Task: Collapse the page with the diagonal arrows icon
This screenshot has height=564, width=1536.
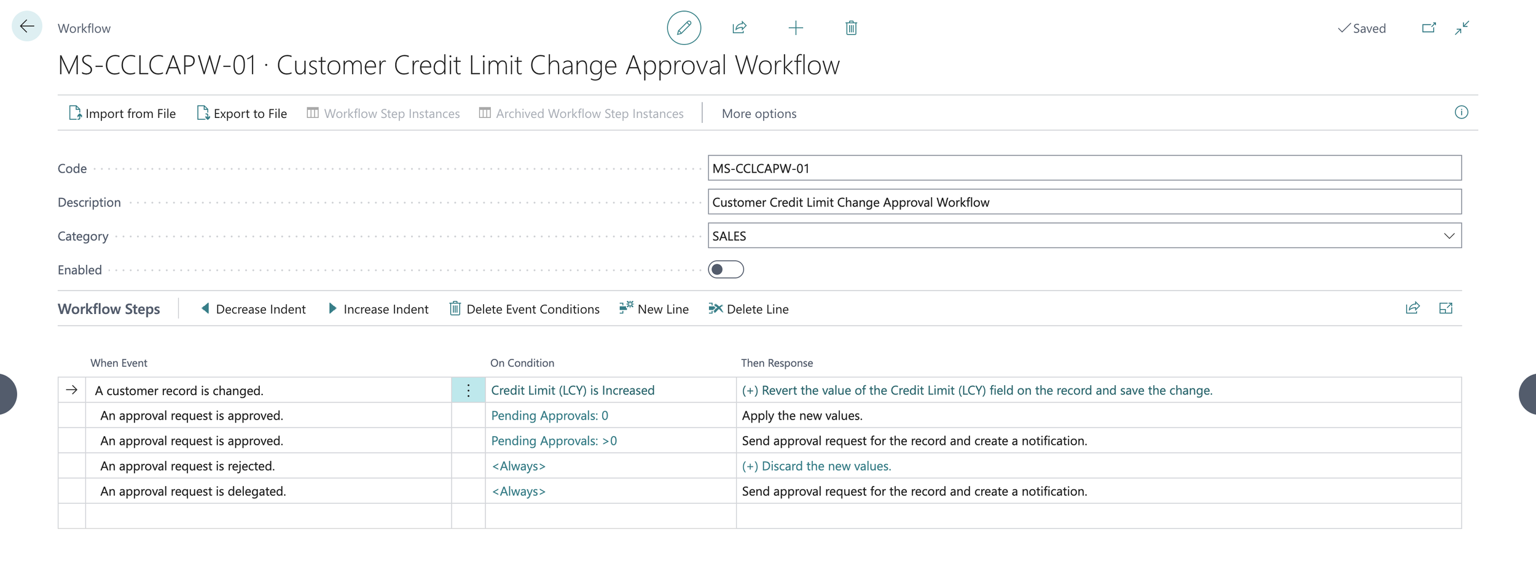Action: pos(1462,28)
